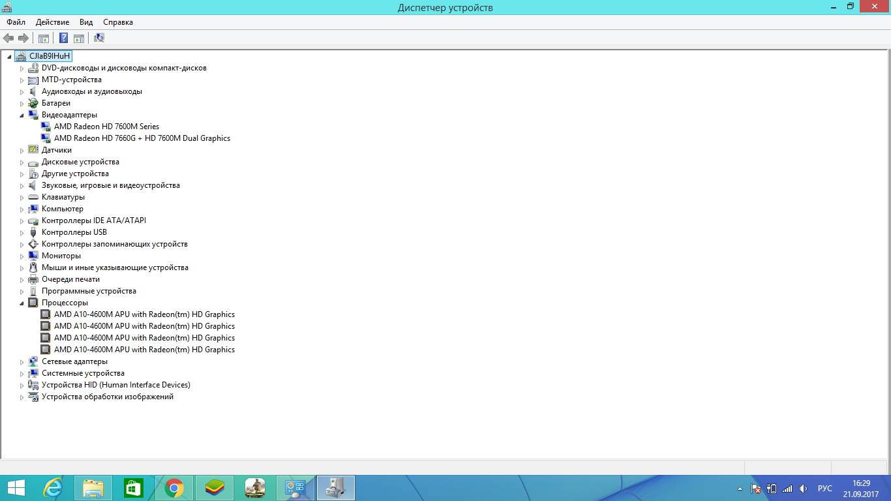
Task: Expand the Программные устройства node
Action: coord(22,292)
